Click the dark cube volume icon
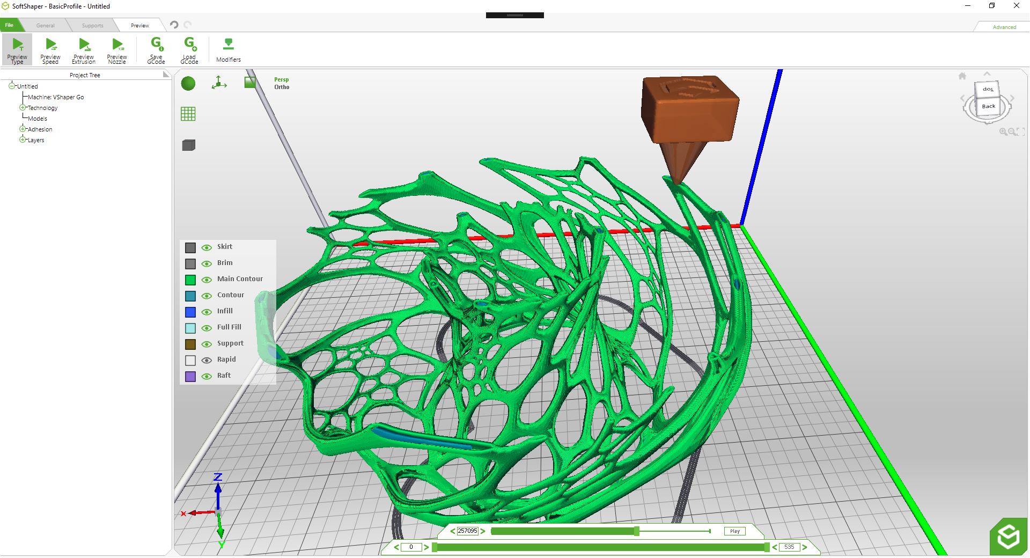 tap(188, 145)
